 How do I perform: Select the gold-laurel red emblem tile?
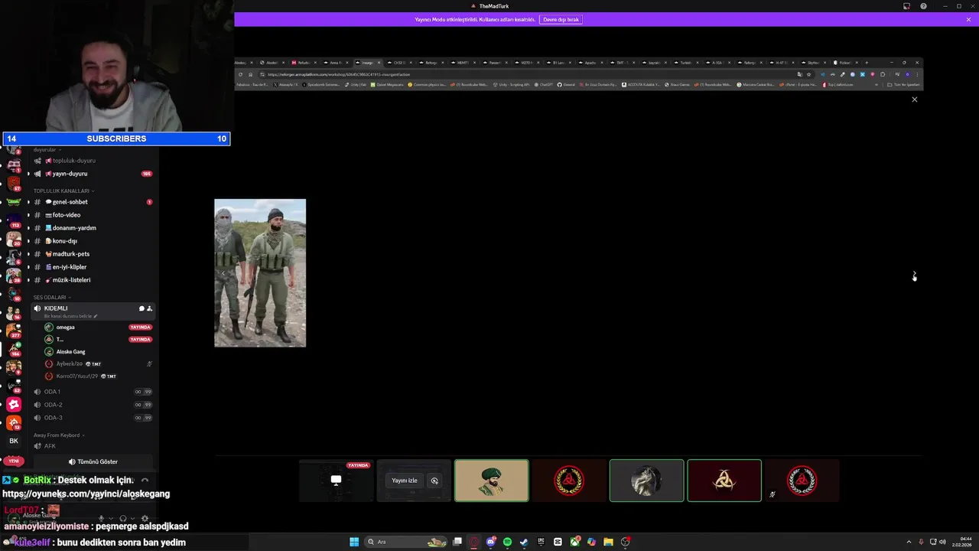click(x=569, y=481)
